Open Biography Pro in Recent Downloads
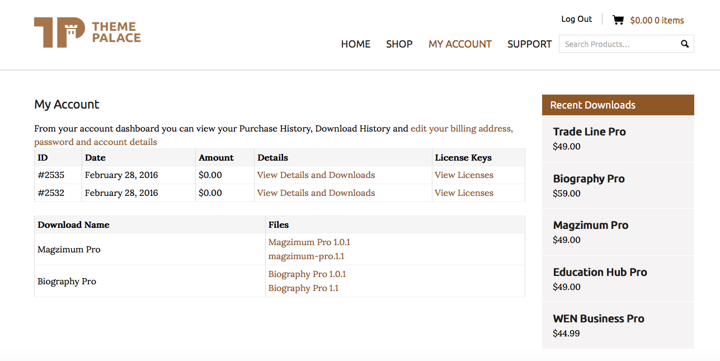Viewport: 720px width, 361px height. point(589,179)
